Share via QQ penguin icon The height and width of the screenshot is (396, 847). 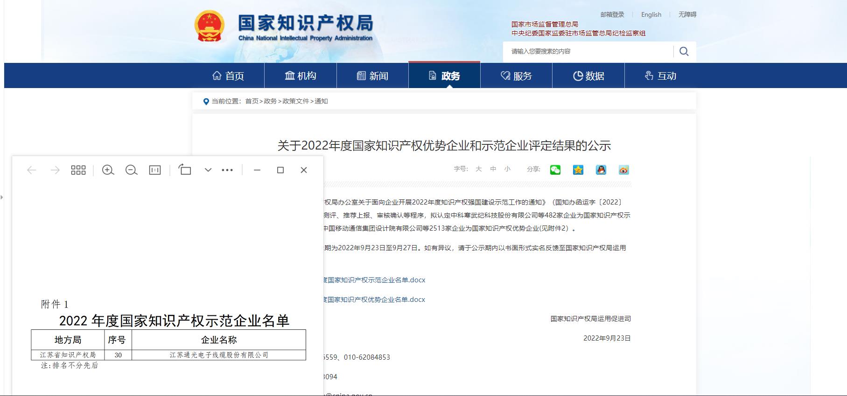601,170
